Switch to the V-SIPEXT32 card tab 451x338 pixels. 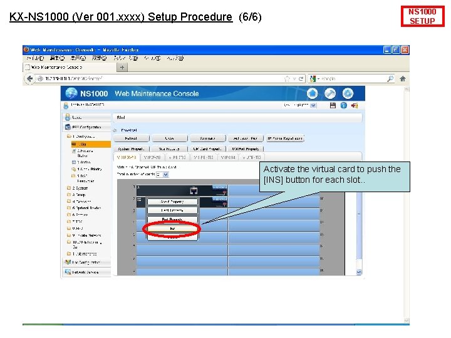coord(204,158)
